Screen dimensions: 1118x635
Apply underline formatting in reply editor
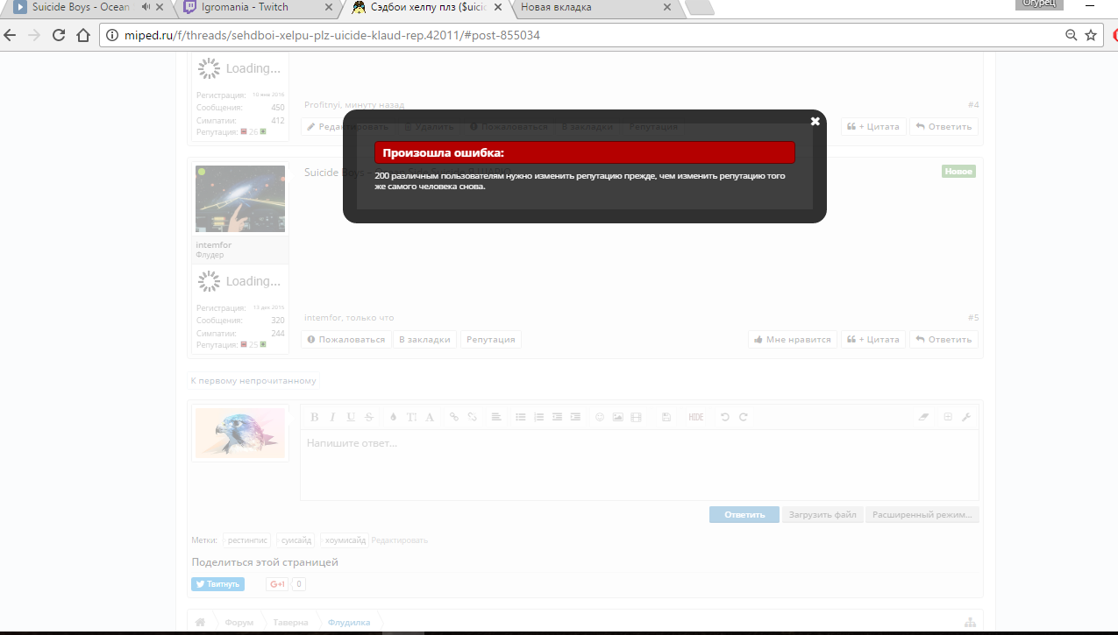[351, 417]
